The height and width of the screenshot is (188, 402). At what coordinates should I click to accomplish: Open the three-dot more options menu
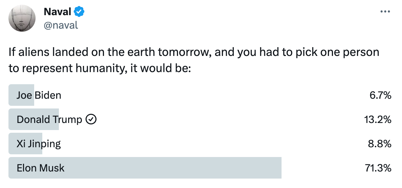[385, 11]
